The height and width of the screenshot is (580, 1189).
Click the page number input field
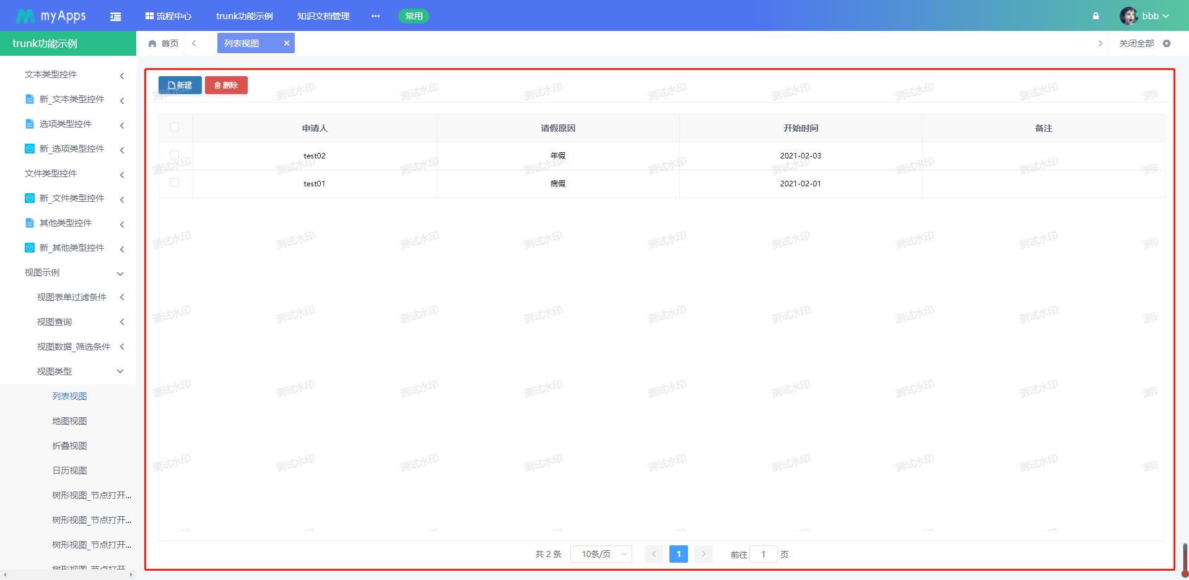[763, 554]
